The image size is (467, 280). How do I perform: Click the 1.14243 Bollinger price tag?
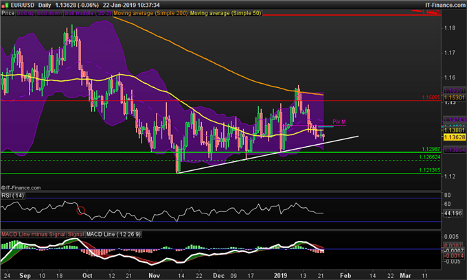coord(454,120)
